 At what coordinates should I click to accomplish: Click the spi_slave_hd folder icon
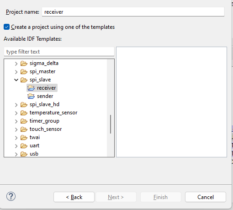click(x=24, y=104)
